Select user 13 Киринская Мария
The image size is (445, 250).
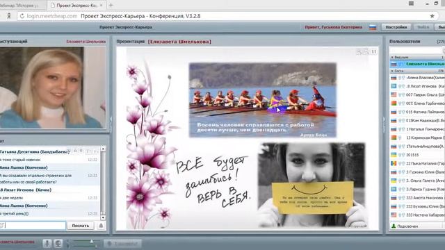point(417,137)
